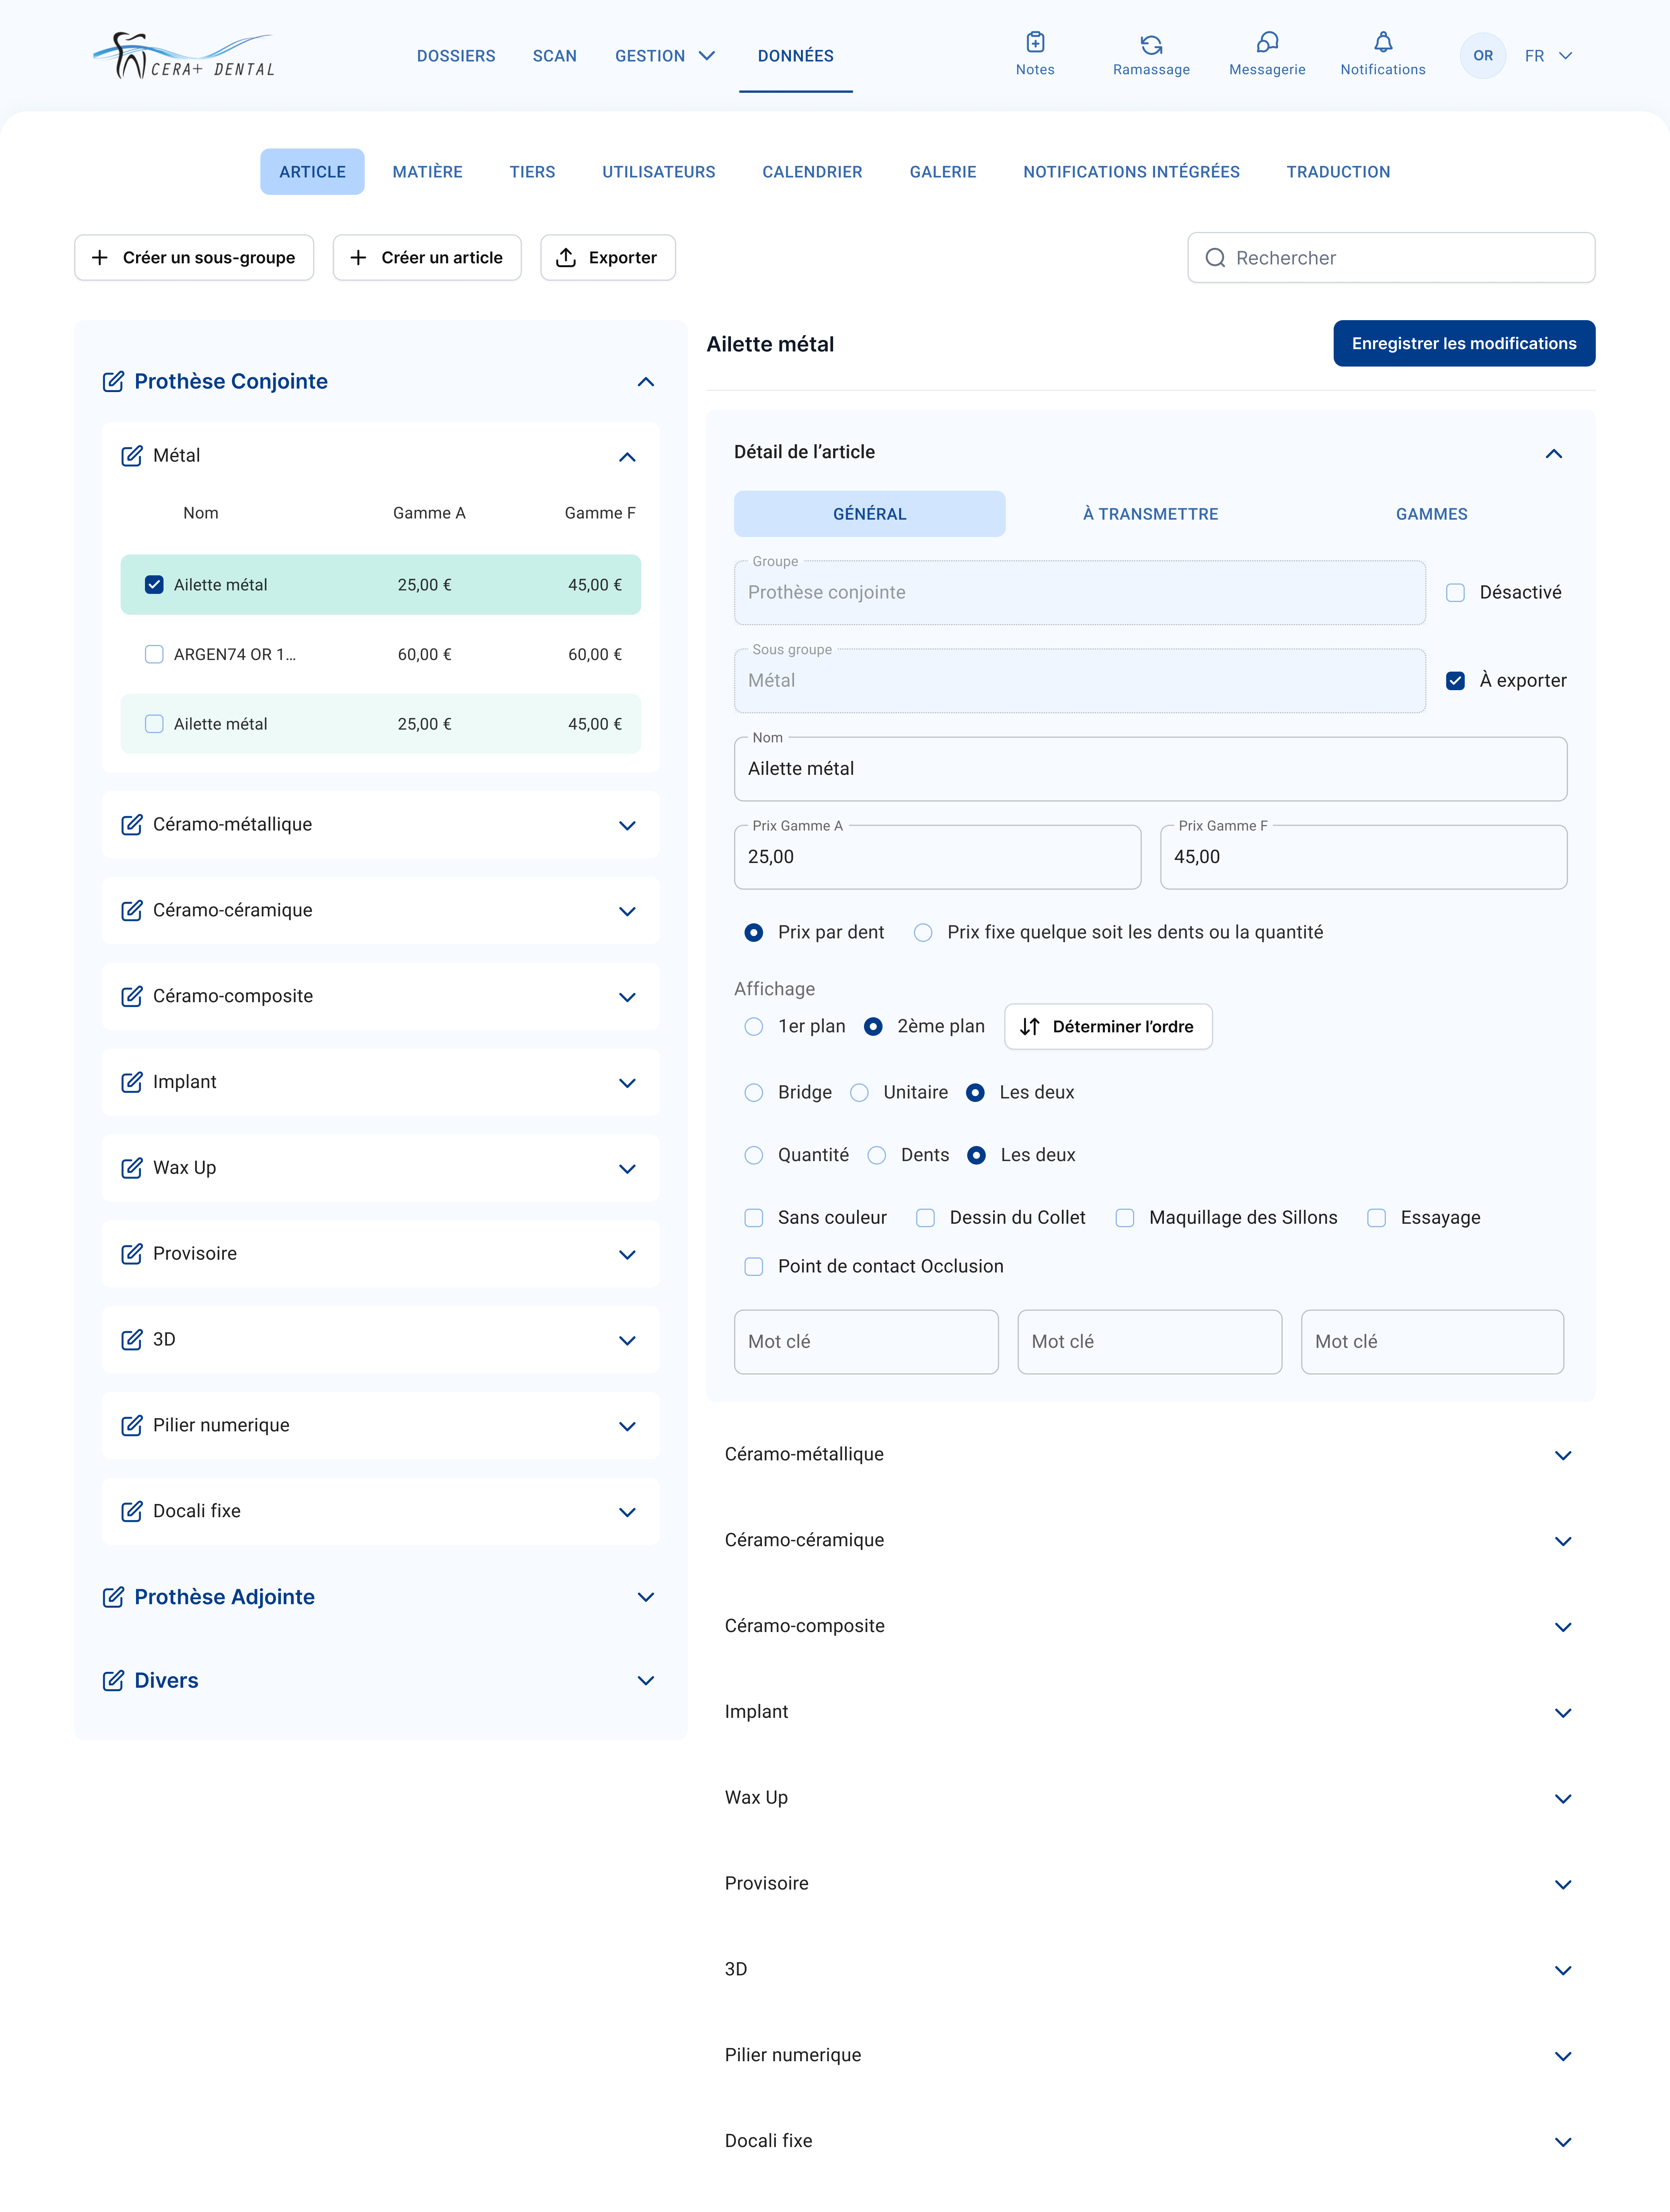Open the OR user avatar
Screen dimensions: 1670x2212
pyautogui.click(x=1483, y=56)
